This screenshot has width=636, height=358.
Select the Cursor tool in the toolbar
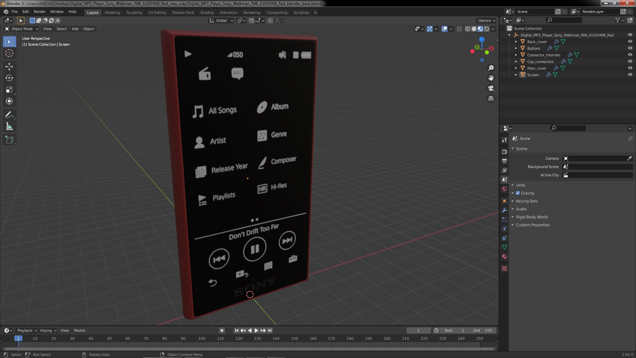(x=9, y=53)
